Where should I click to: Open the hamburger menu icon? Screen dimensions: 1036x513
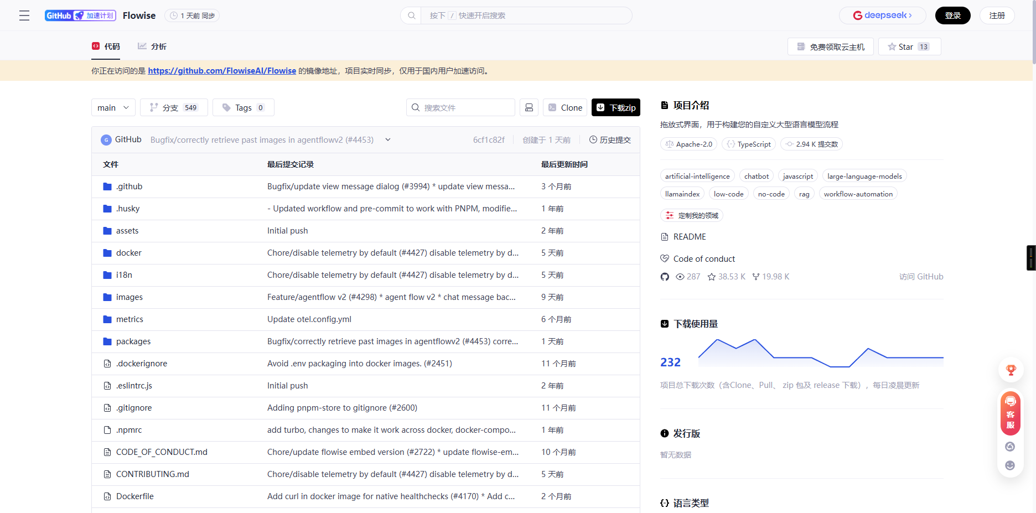pyautogui.click(x=24, y=15)
